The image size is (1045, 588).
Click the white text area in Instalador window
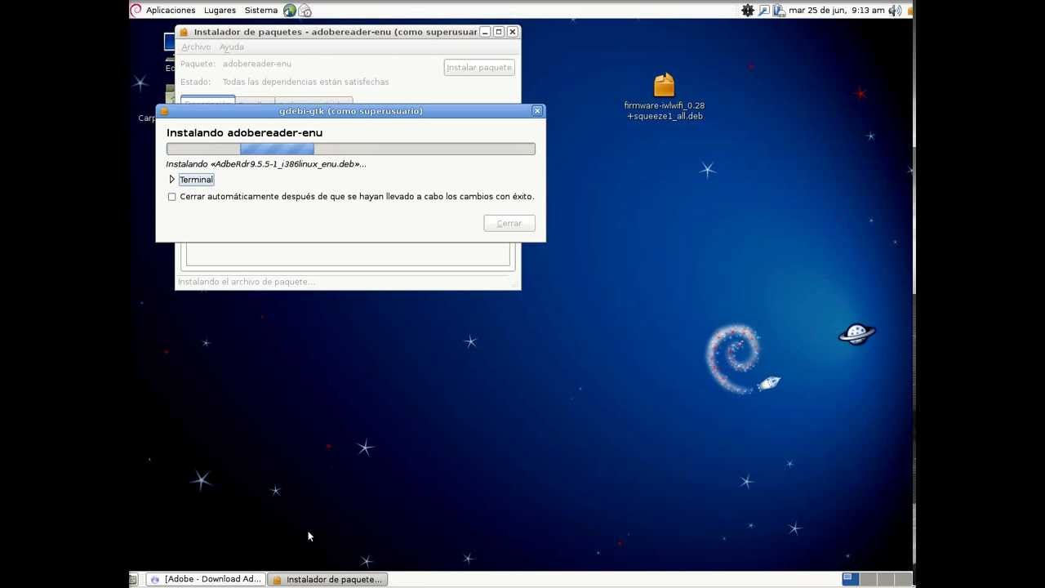click(x=348, y=254)
